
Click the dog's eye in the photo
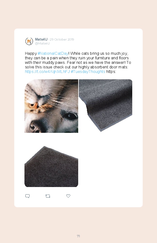(70, 116)
